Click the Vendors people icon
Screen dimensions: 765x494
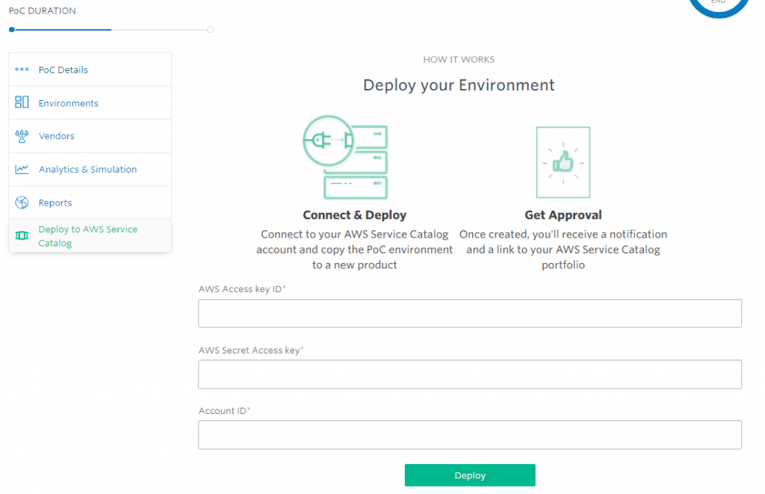(22, 136)
